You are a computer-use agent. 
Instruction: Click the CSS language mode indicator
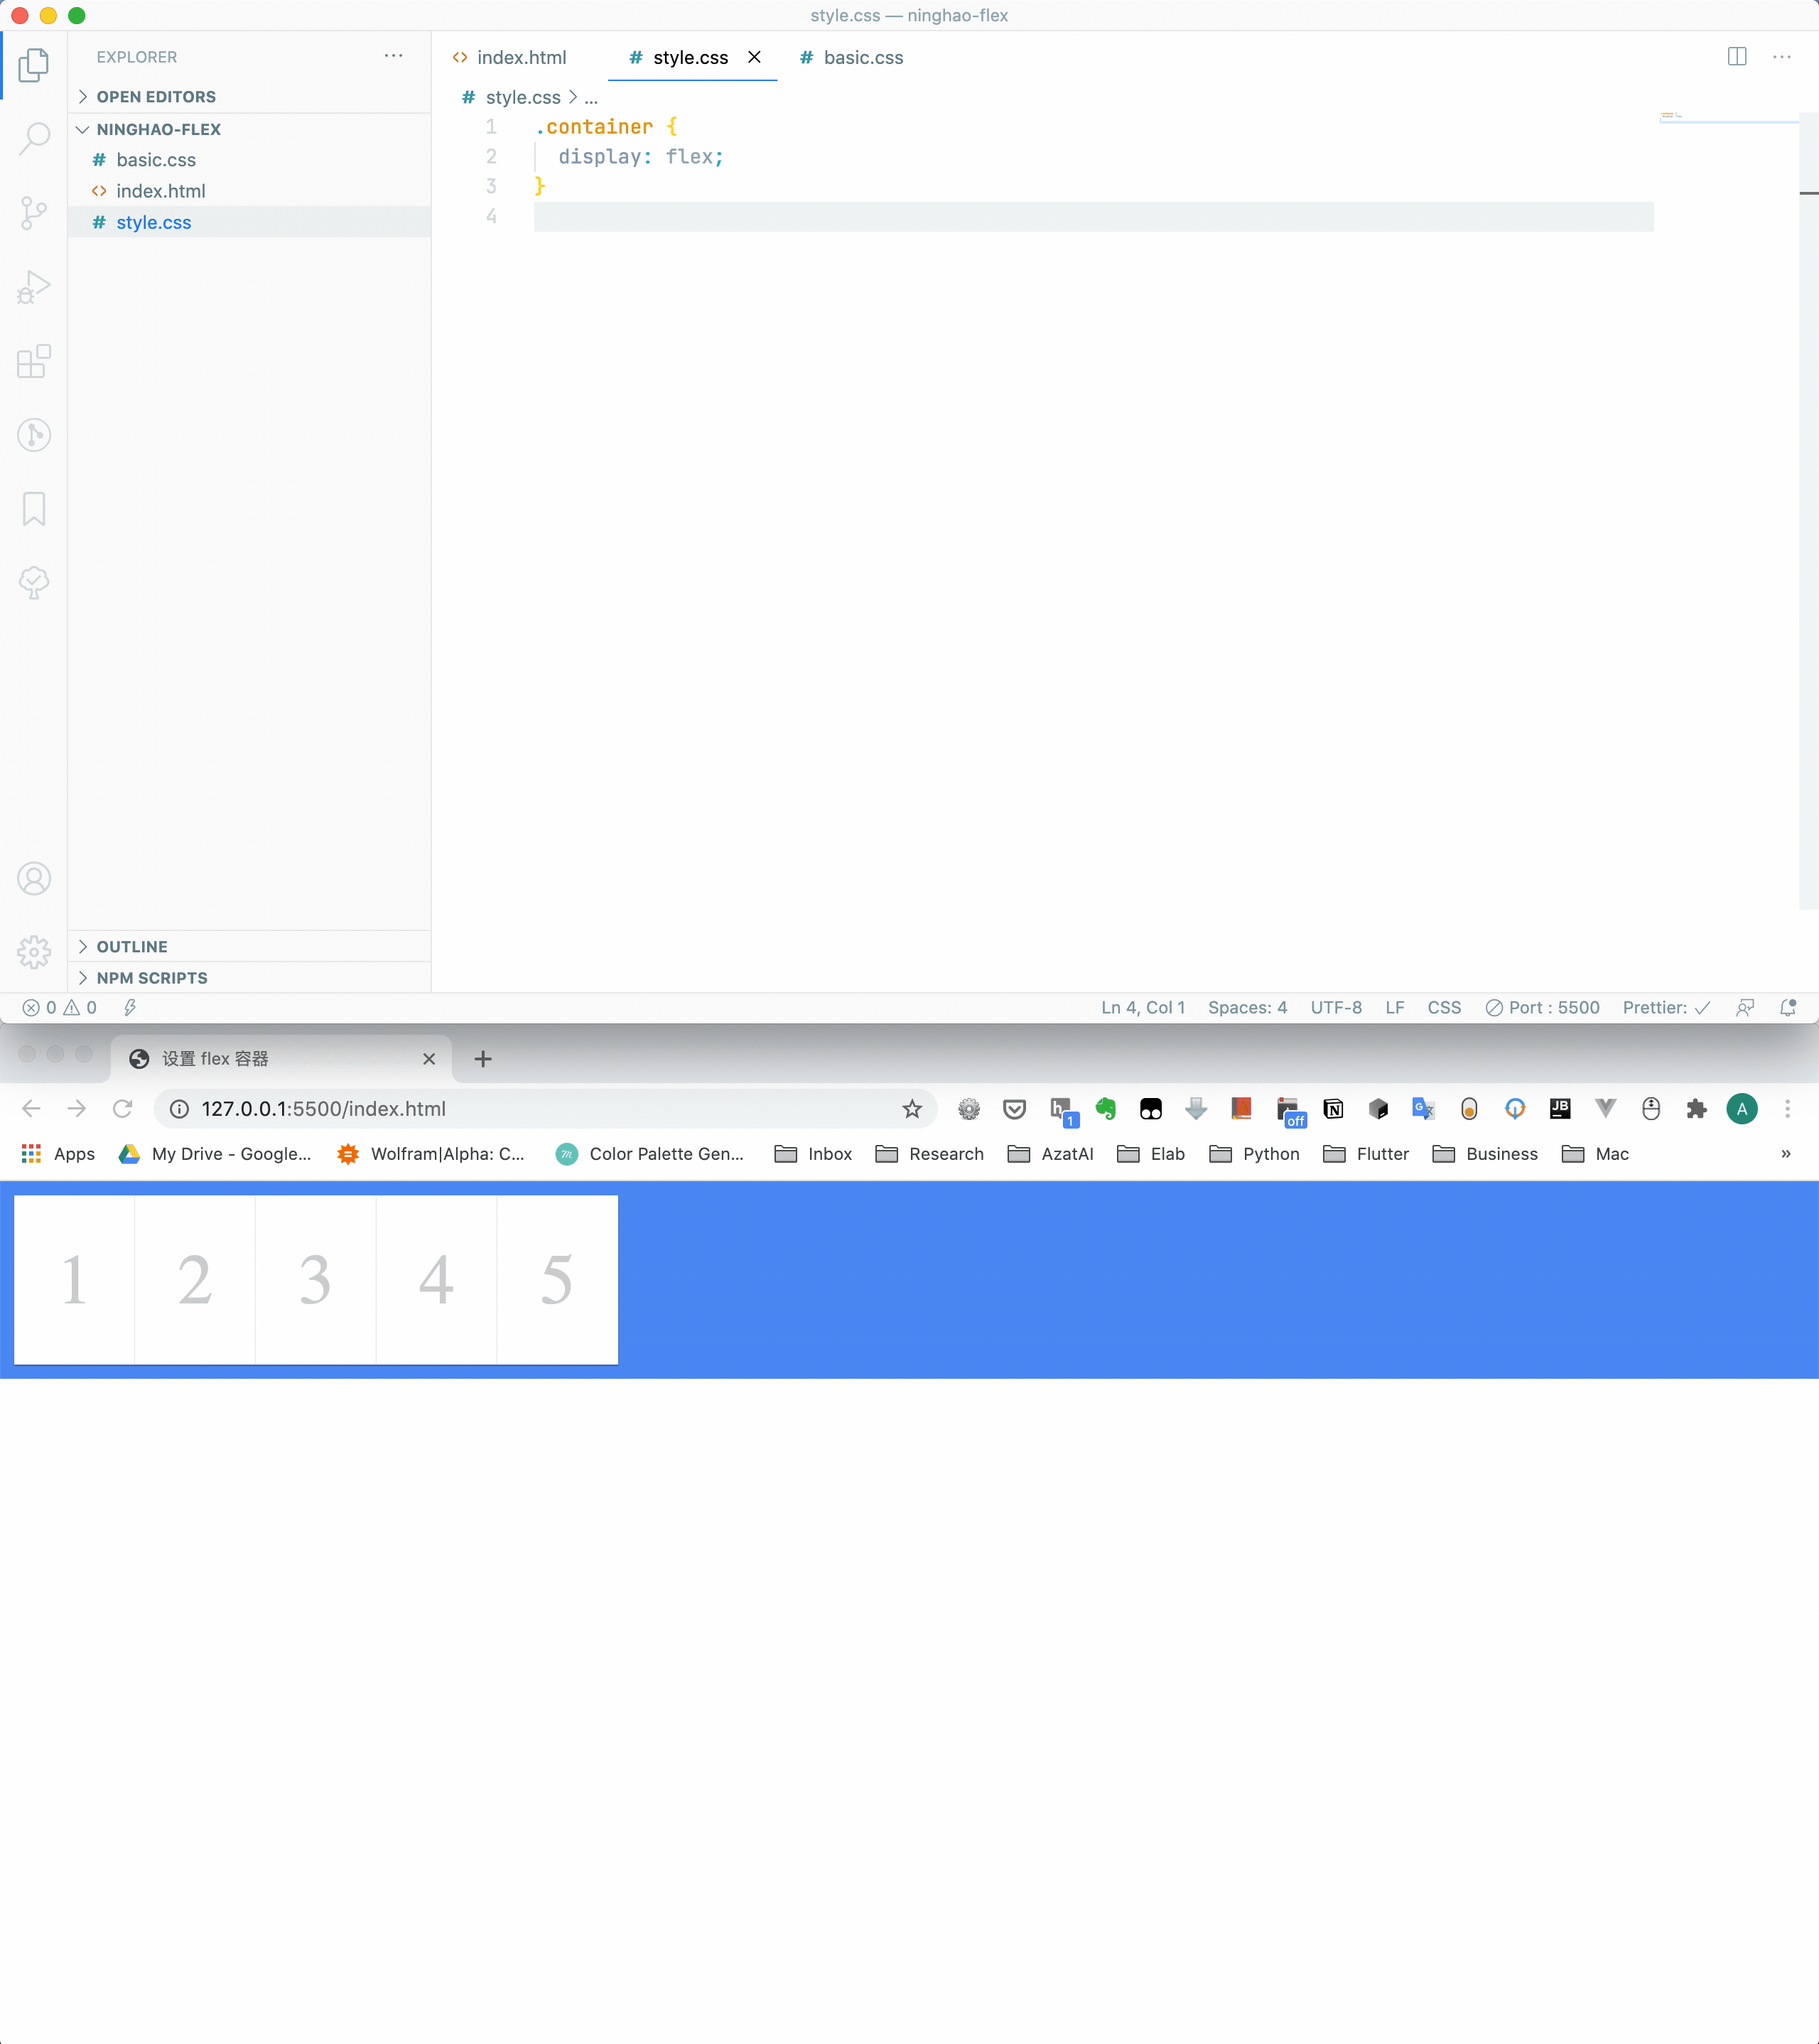(1443, 1008)
